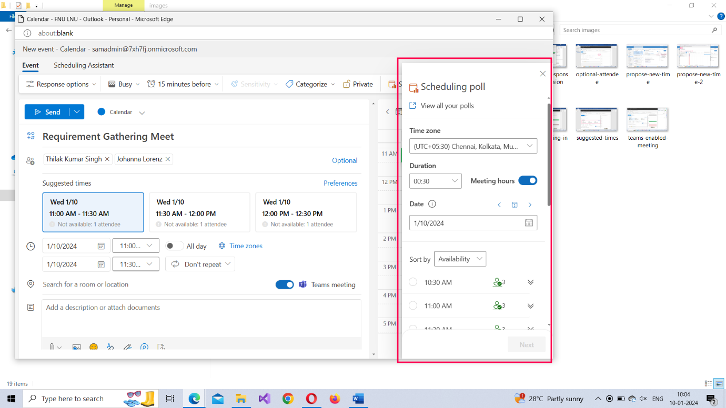This screenshot has height=408, width=726.
Task: Launch Mail app from taskbar
Action: [218, 399]
